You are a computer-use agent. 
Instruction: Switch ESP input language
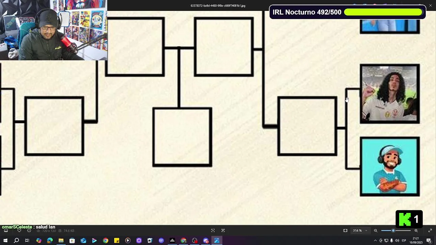coord(404,241)
